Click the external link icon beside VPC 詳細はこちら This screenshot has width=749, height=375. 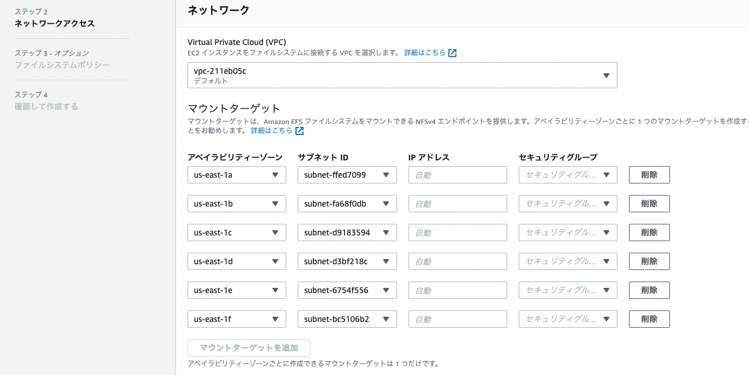click(x=452, y=53)
